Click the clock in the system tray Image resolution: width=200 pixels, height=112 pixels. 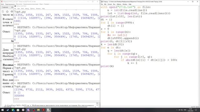pos(191,110)
